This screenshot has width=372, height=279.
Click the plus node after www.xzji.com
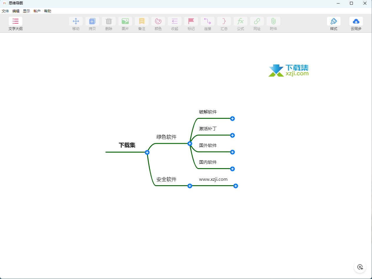pos(236,186)
